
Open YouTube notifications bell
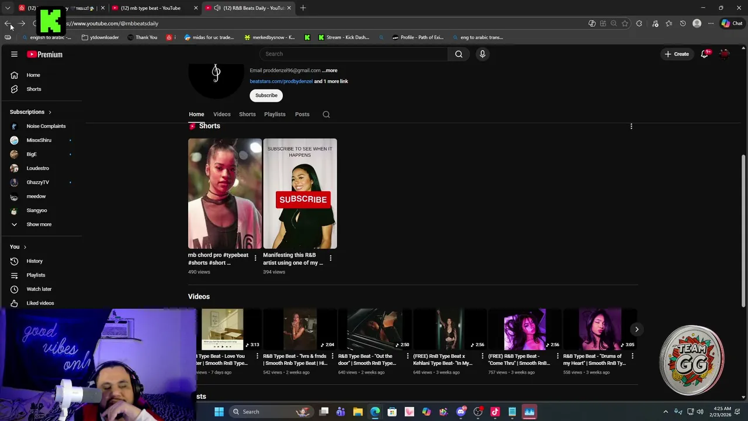705,54
